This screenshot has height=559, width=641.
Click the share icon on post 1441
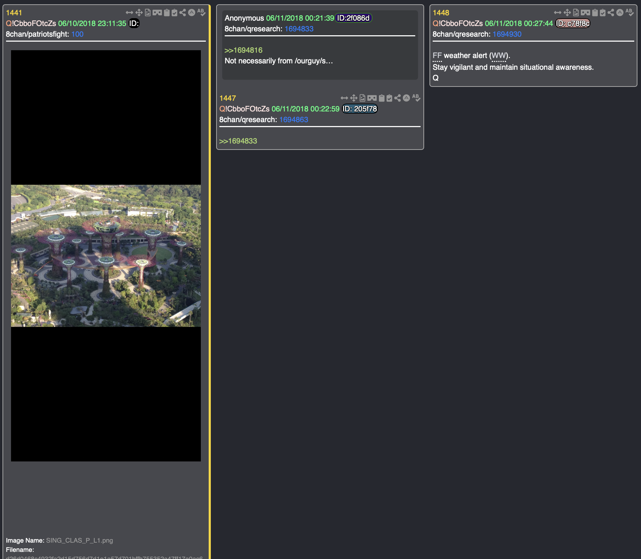pyautogui.click(x=183, y=13)
